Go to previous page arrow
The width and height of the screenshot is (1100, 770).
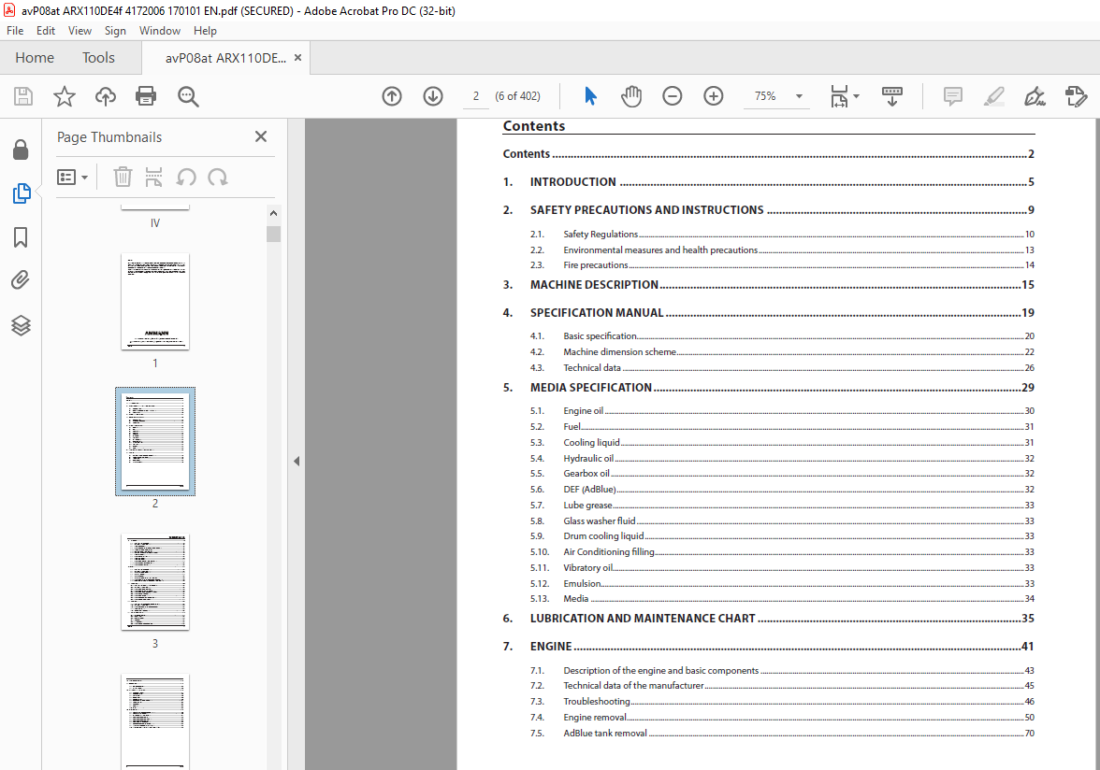pyautogui.click(x=392, y=96)
